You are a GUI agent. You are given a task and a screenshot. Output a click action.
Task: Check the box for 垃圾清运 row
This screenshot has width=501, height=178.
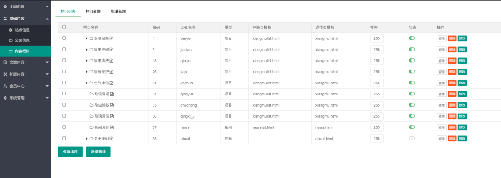[64, 94]
